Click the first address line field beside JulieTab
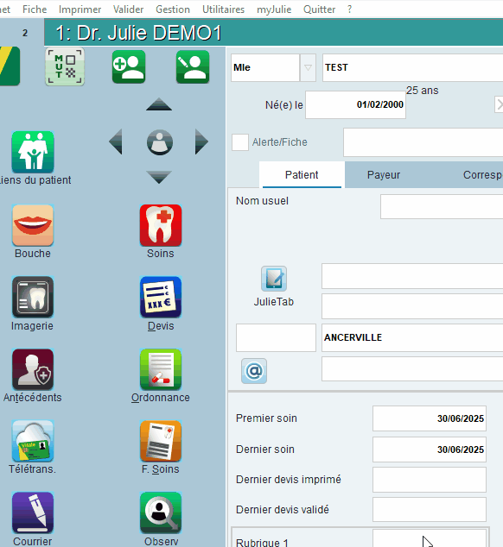Screen dimensions: 503x547 click(412, 276)
